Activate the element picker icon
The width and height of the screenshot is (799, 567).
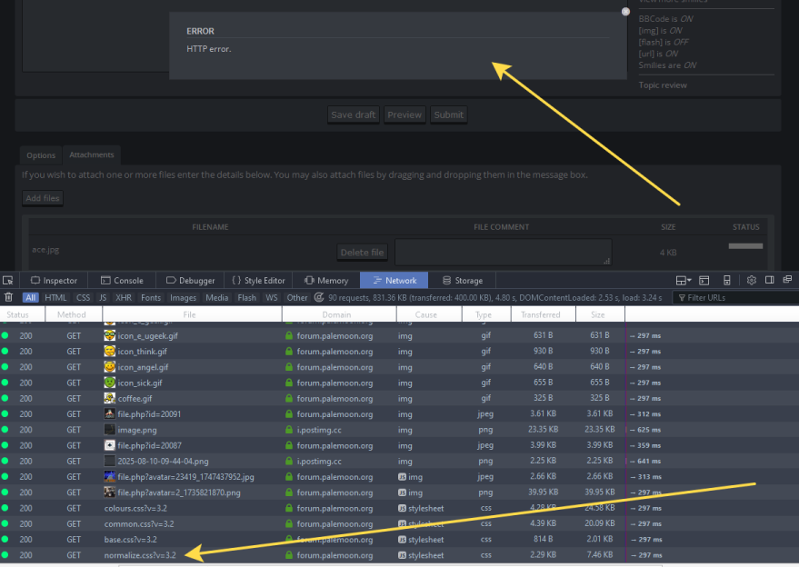(x=7, y=280)
